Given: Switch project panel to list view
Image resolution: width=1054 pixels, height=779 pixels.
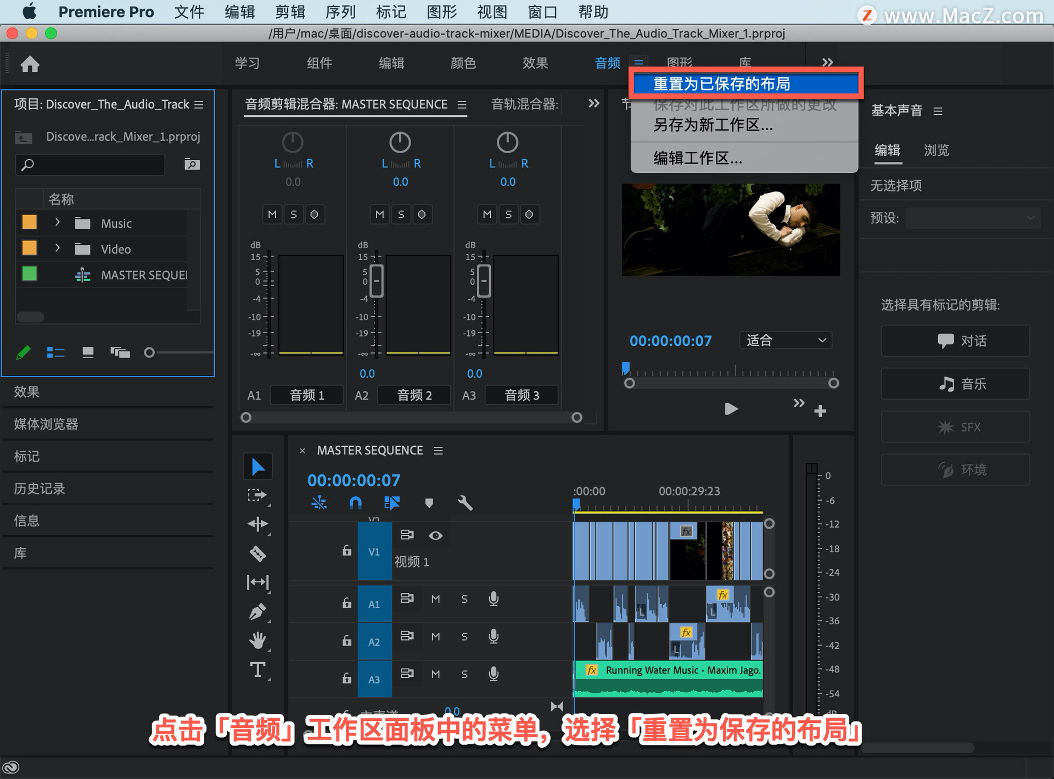Looking at the screenshot, I should pos(55,352).
